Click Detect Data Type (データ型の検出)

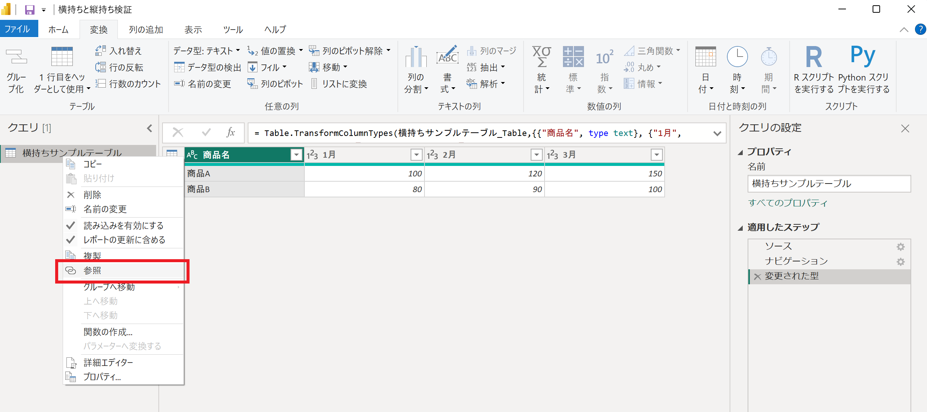pos(208,67)
